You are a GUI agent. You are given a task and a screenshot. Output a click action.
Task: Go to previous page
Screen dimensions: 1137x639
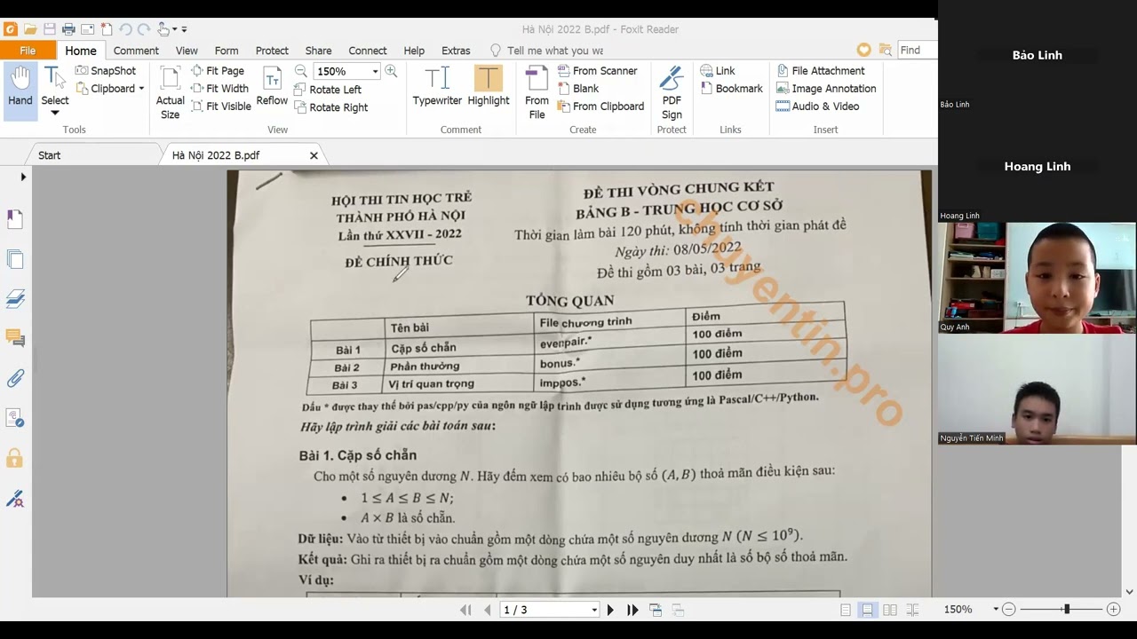pyautogui.click(x=487, y=610)
